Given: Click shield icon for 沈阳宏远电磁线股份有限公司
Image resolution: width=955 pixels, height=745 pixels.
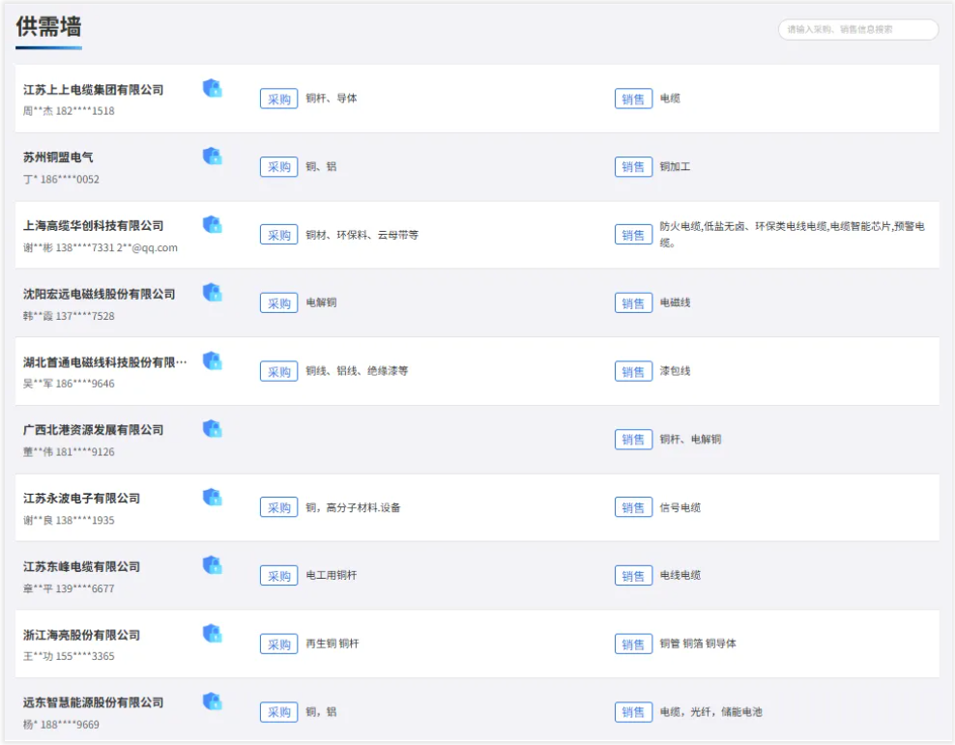Looking at the screenshot, I should (x=212, y=292).
